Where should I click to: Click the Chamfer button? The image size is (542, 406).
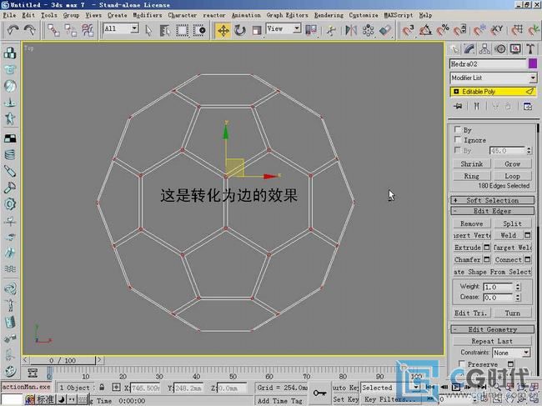[468, 259]
